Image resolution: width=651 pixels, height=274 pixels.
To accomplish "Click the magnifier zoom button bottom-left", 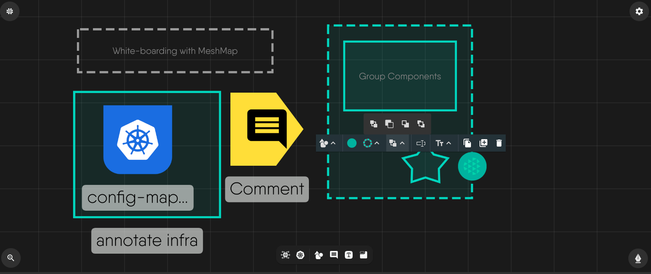I will coord(11,258).
